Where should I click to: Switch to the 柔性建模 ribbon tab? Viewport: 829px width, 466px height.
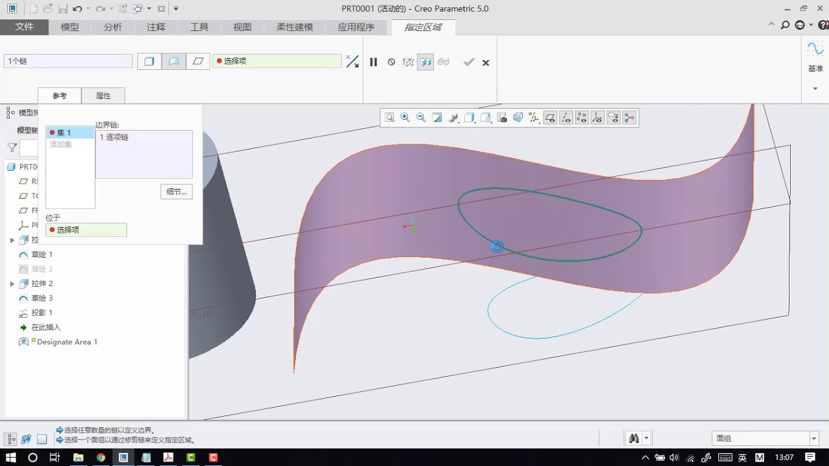coord(295,27)
